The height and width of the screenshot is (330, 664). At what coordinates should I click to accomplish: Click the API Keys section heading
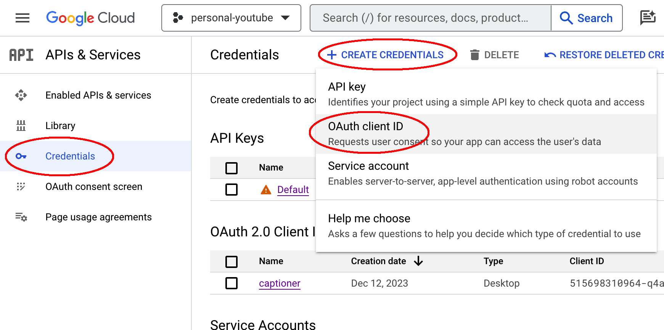(237, 138)
